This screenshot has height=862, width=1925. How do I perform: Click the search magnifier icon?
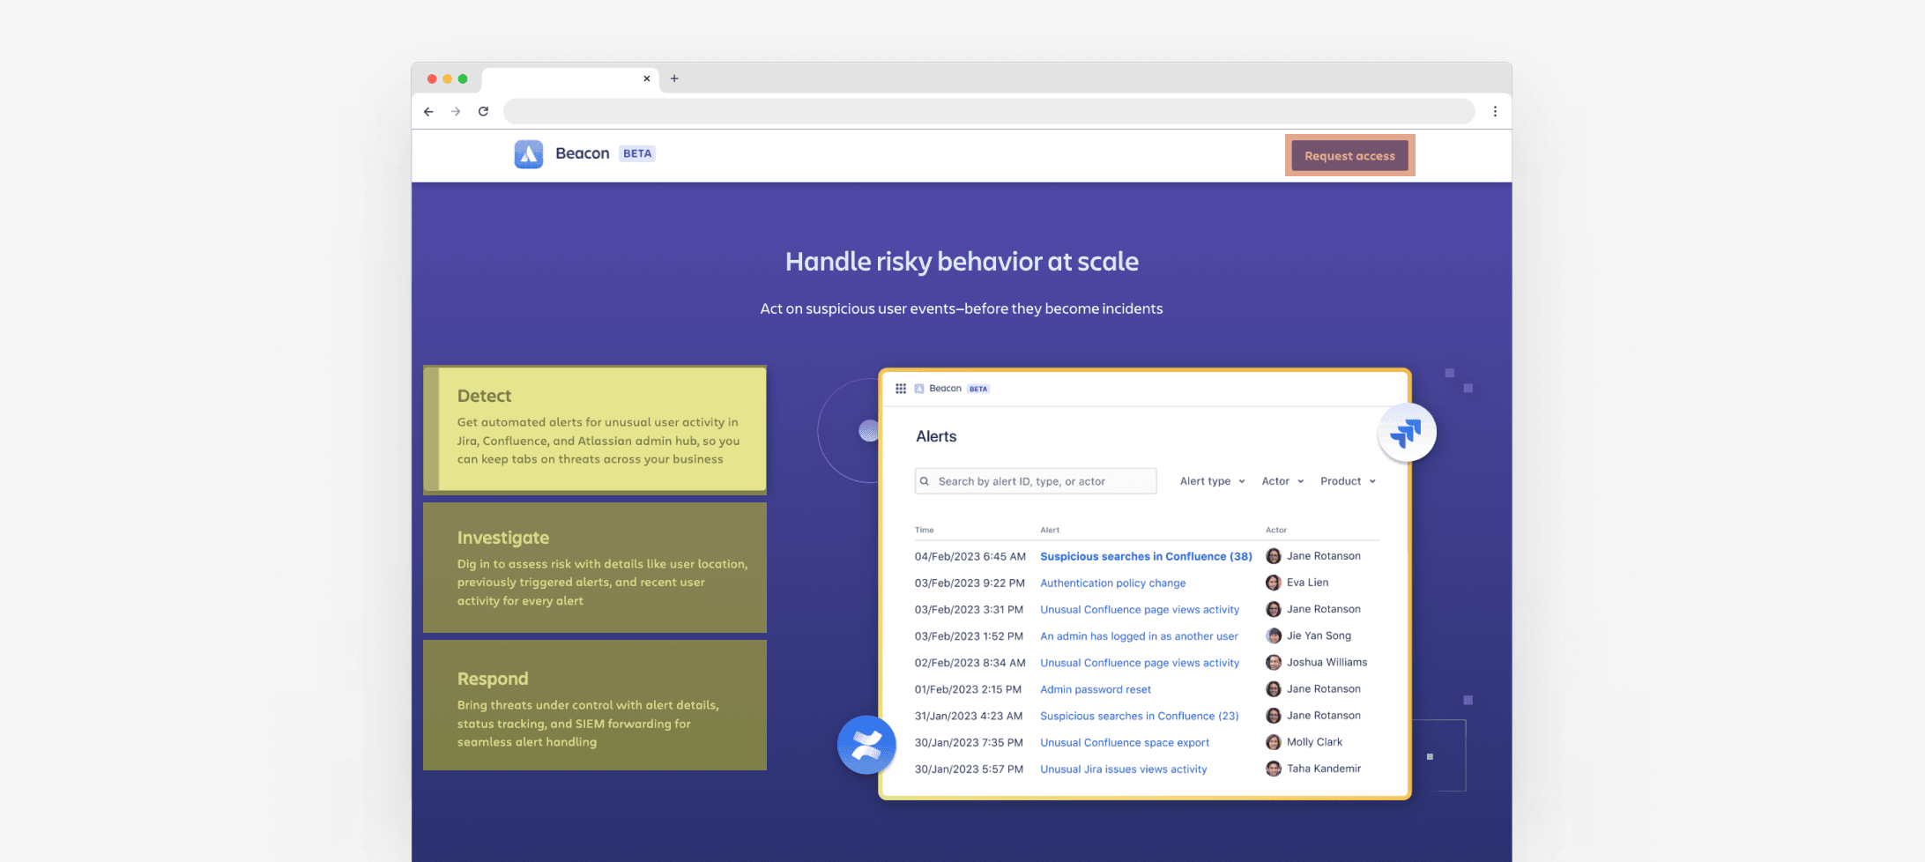(x=925, y=481)
